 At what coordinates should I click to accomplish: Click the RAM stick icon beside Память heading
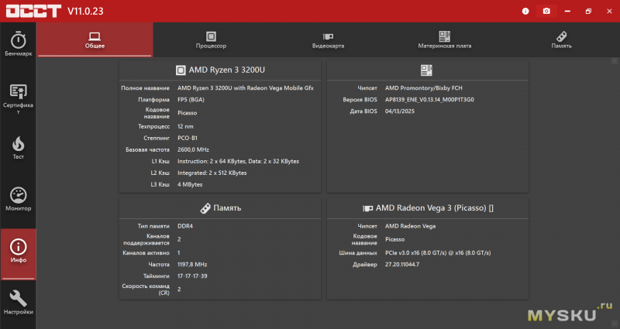(x=205, y=208)
